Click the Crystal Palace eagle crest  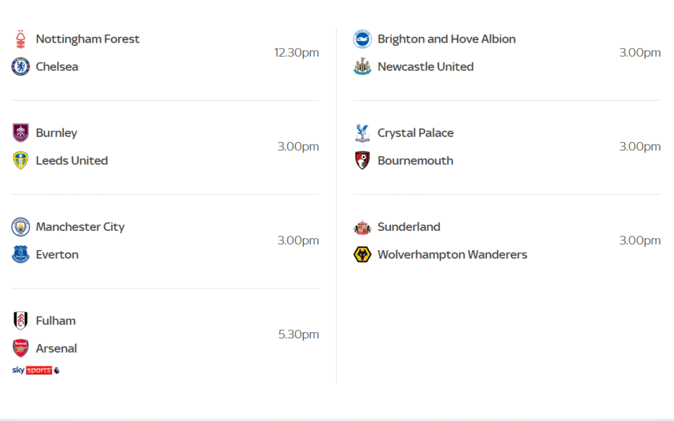click(363, 133)
